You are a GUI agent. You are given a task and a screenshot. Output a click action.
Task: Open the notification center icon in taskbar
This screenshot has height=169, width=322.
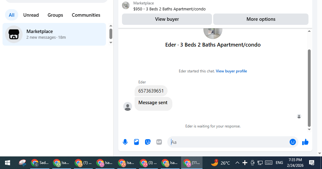point(312,163)
